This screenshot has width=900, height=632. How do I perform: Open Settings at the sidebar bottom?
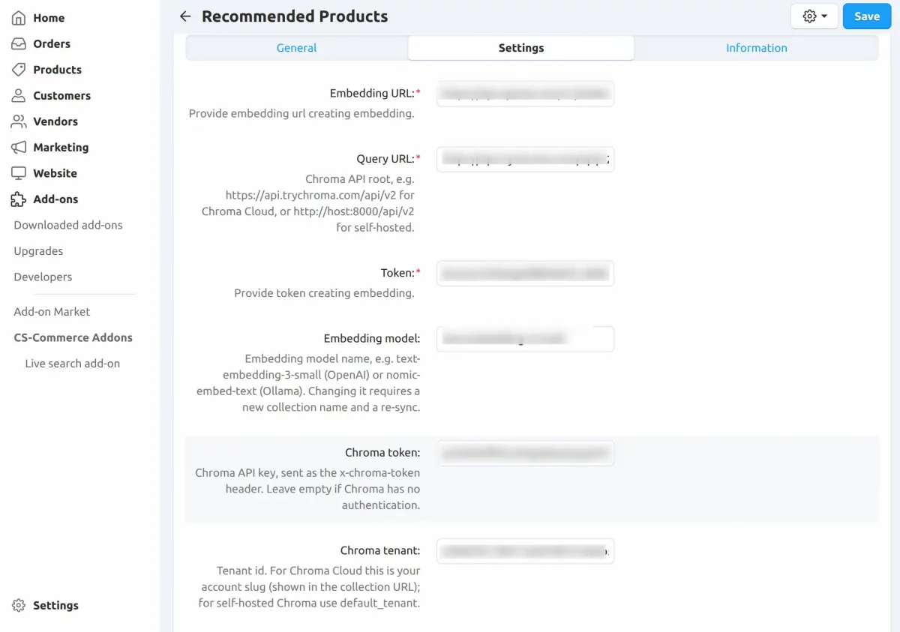tap(55, 605)
